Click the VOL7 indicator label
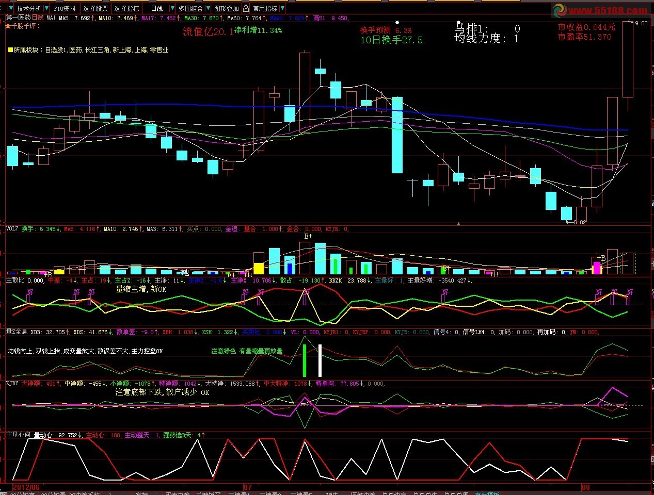This screenshot has height=495, width=654. click(x=12, y=229)
